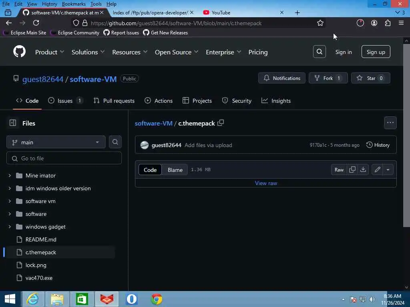The height and width of the screenshot is (307, 410).
Task: Open Opera browser from taskbar
Action: coord(131,299)
